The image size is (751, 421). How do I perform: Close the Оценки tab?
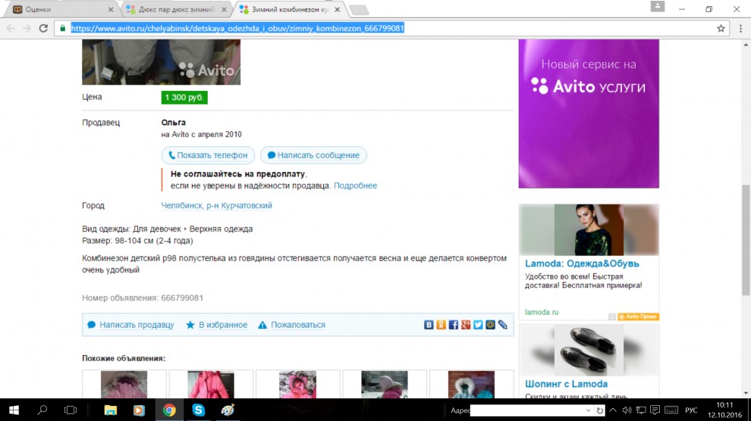111,10
